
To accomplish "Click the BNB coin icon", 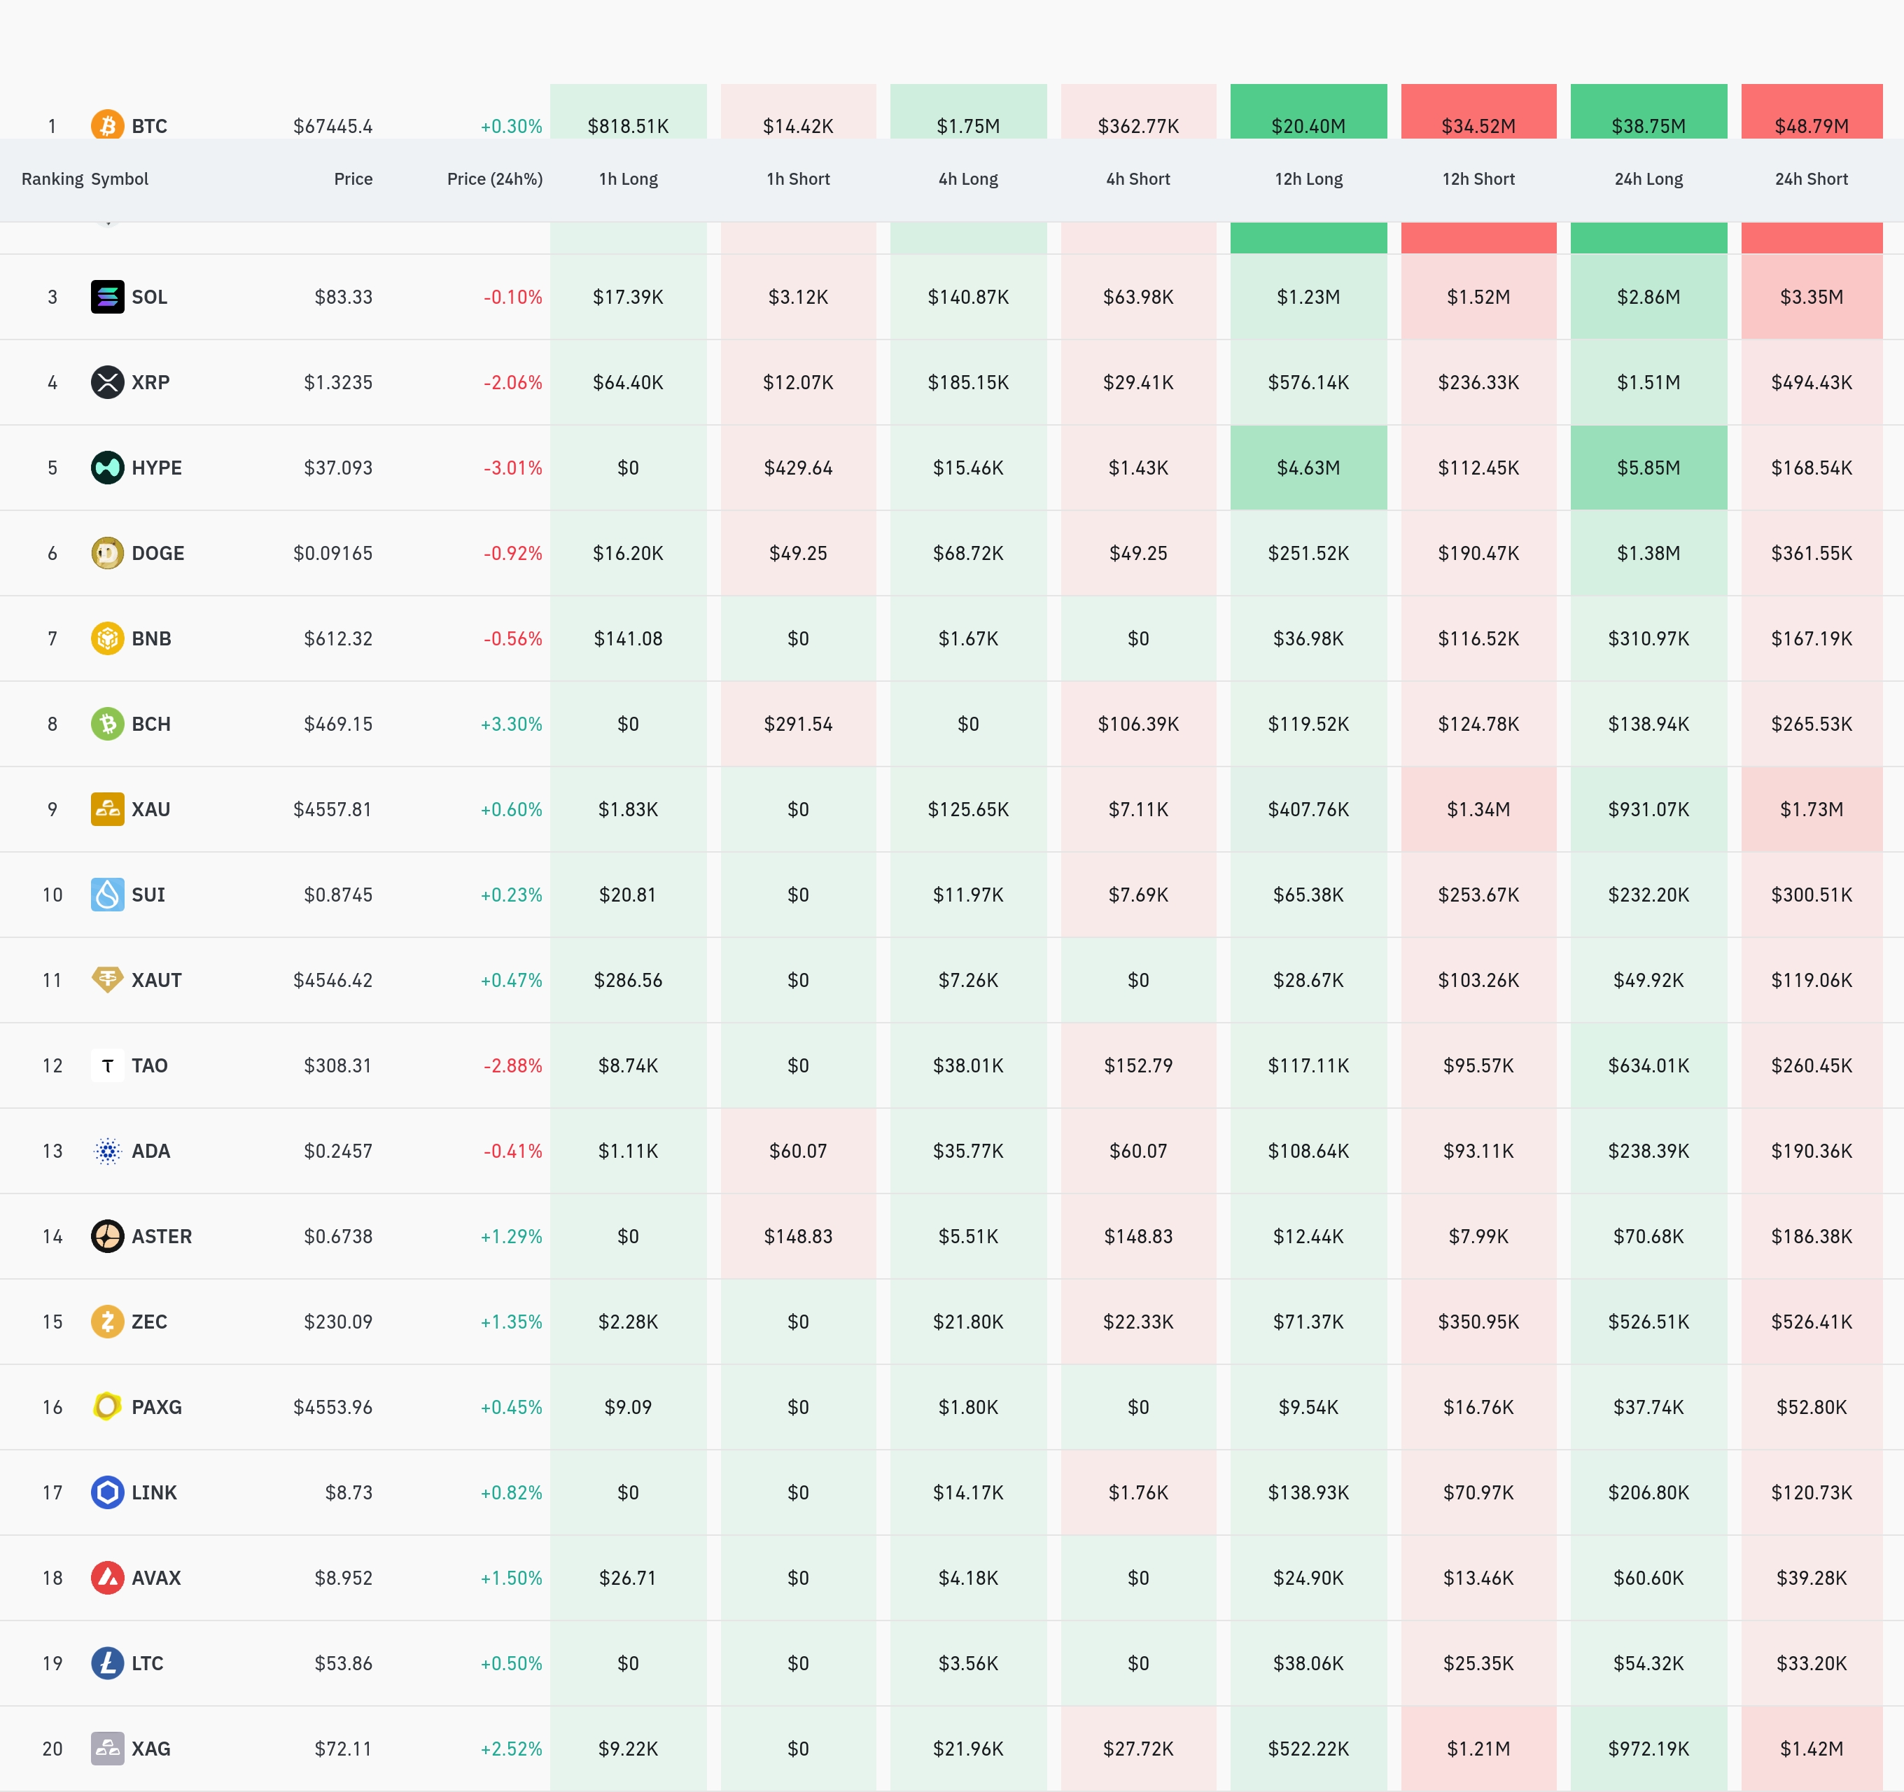I will pos(107,638).
